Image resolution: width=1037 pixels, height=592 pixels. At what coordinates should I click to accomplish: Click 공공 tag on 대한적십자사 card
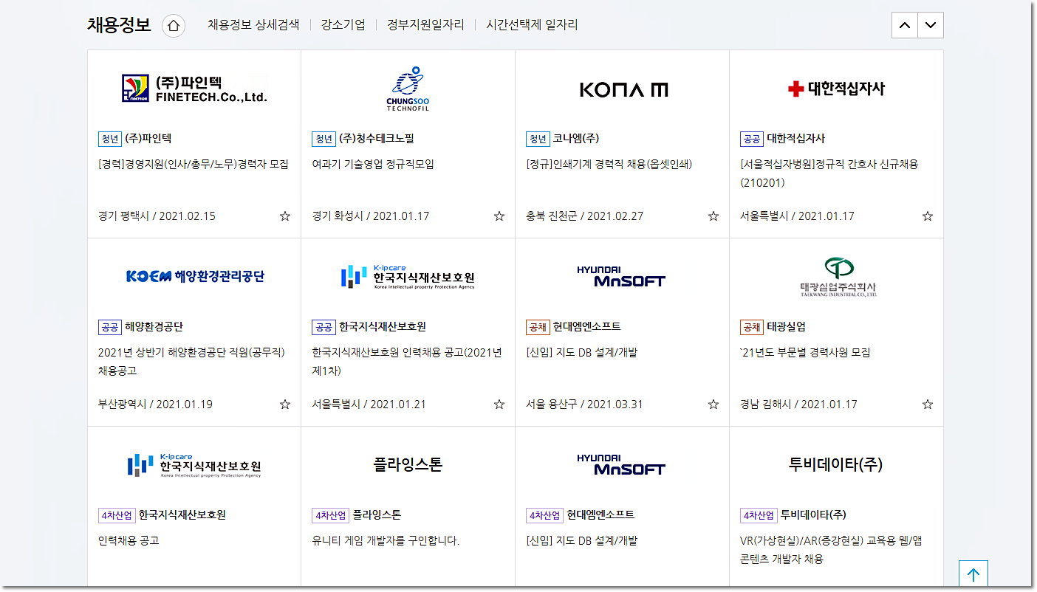point(751,139)
